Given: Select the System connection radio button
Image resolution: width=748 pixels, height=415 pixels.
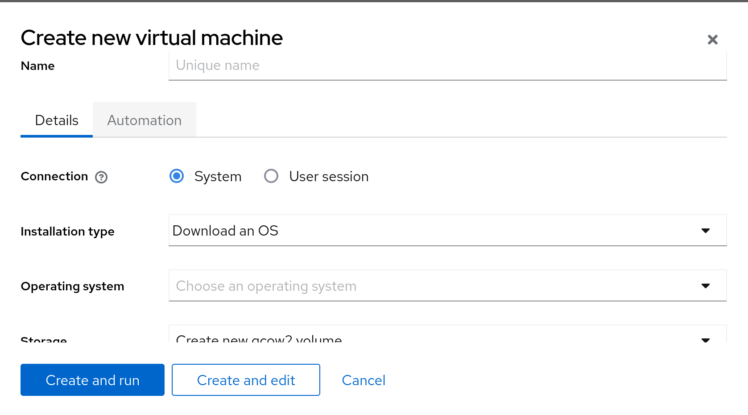Looking at the screenshot, I should pos(177,176).
